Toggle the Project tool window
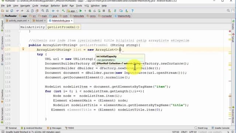The height and width of the screenshot is (133, 236). [x=2, y=26]
